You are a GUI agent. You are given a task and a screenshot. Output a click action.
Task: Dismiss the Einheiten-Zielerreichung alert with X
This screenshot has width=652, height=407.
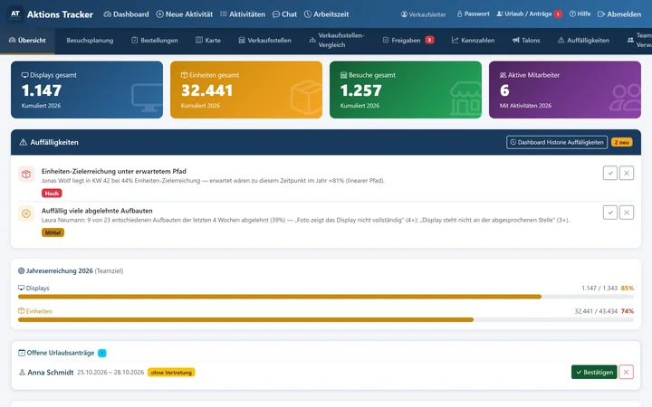coord(627,173)
